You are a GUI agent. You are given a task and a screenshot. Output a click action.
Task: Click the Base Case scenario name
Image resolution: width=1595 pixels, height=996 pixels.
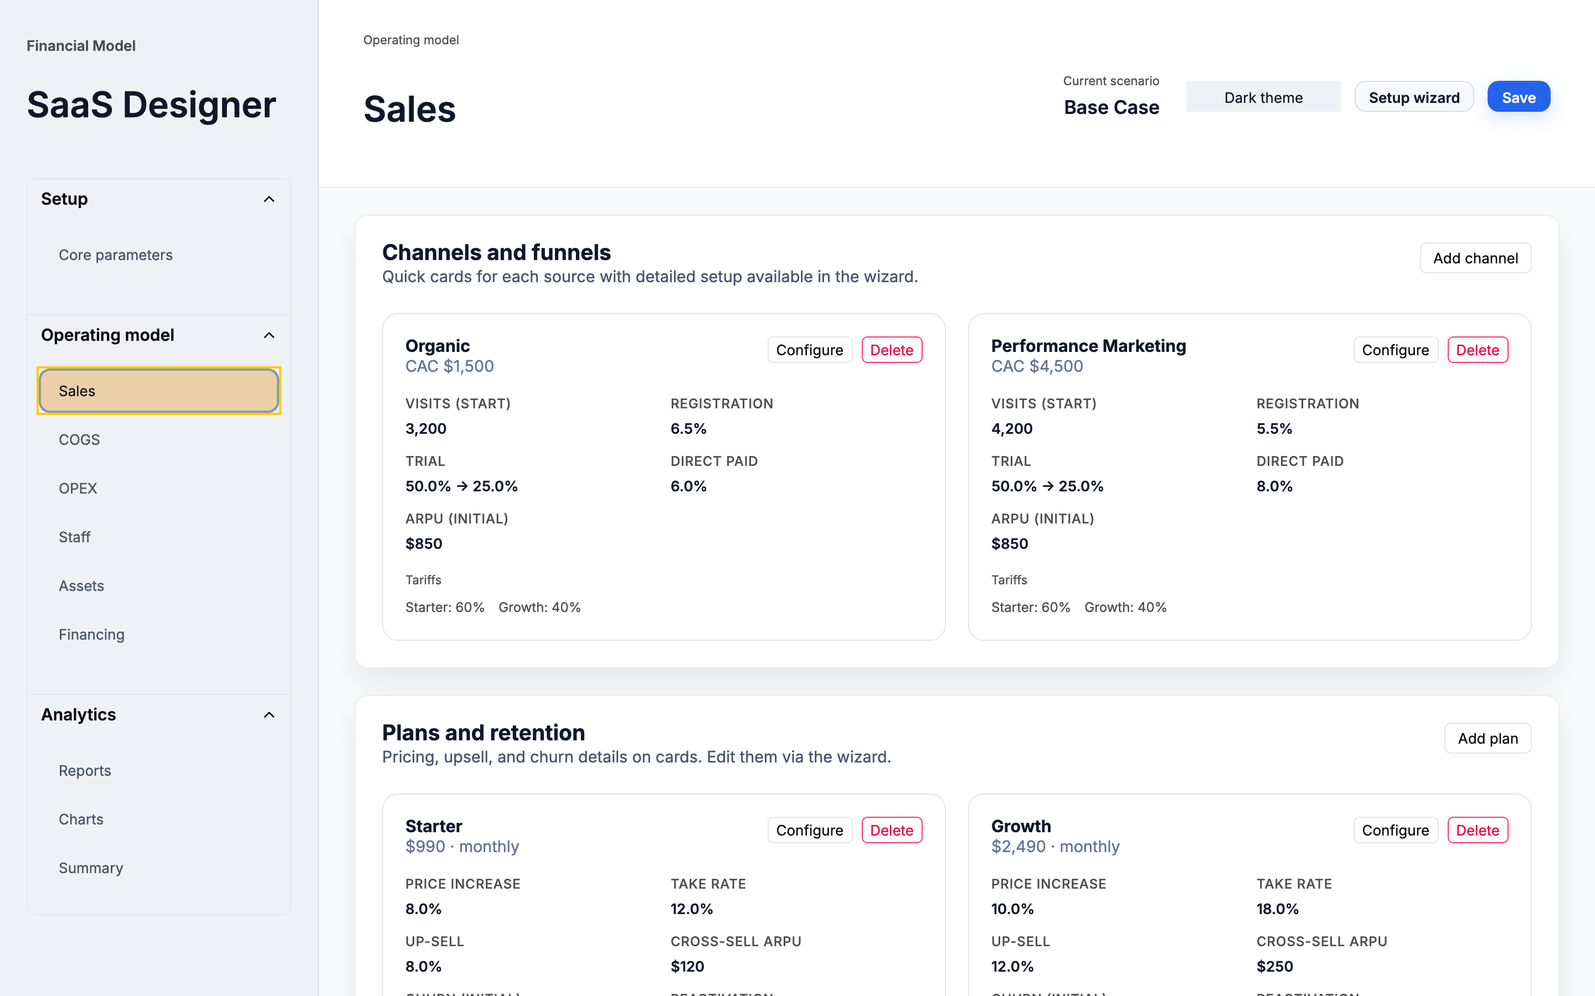pos(1111,107)
